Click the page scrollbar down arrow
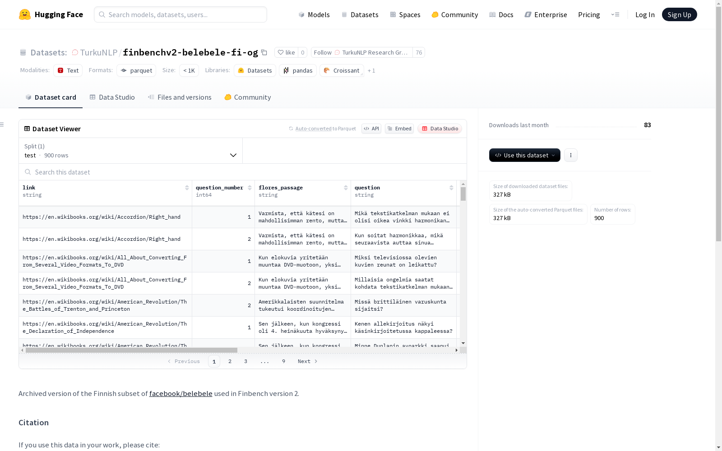 [718, 447]
